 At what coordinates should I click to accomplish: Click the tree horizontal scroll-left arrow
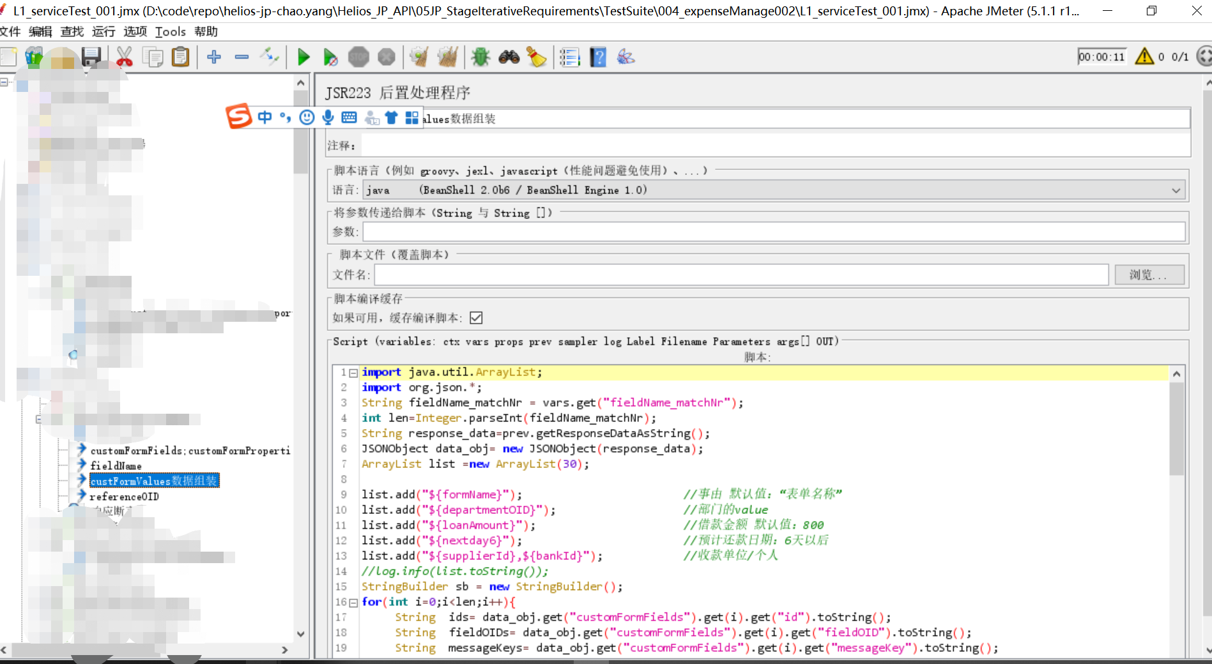(4, 650)
